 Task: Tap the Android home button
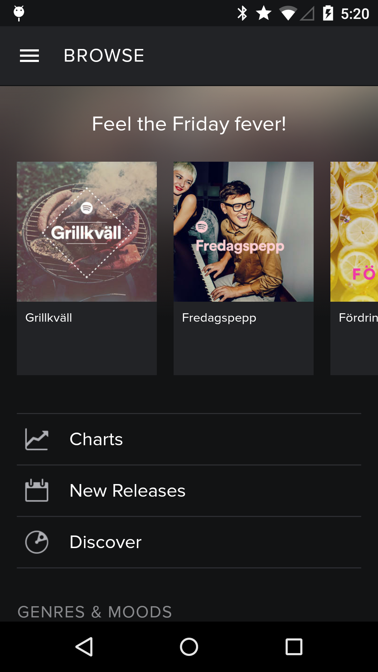pos(189,646)
